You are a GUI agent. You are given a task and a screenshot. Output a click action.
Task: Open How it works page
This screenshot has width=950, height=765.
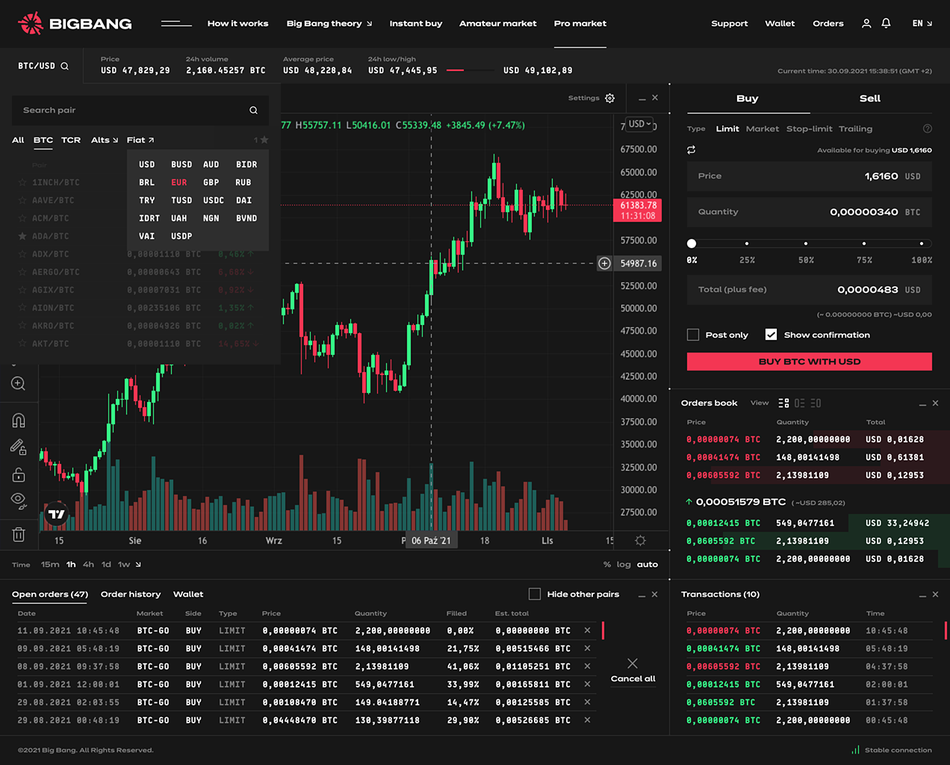click(237, 23)
